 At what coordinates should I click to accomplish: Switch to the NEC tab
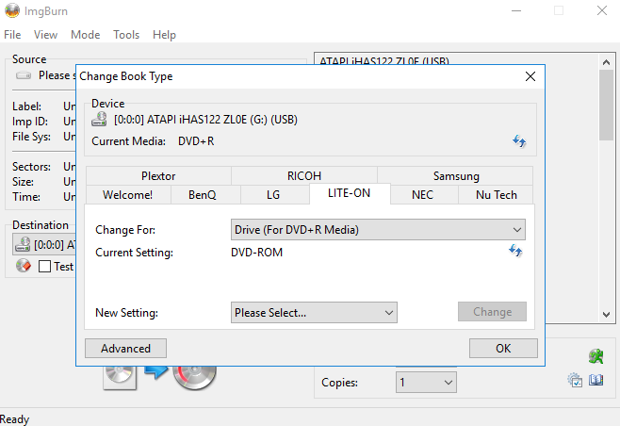(422, 194)
